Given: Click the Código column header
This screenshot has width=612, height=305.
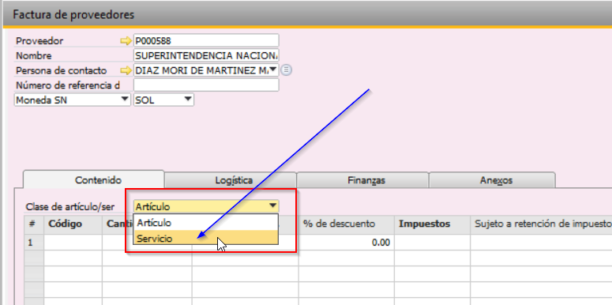Looking at the screenshot, I should [73, 224].
